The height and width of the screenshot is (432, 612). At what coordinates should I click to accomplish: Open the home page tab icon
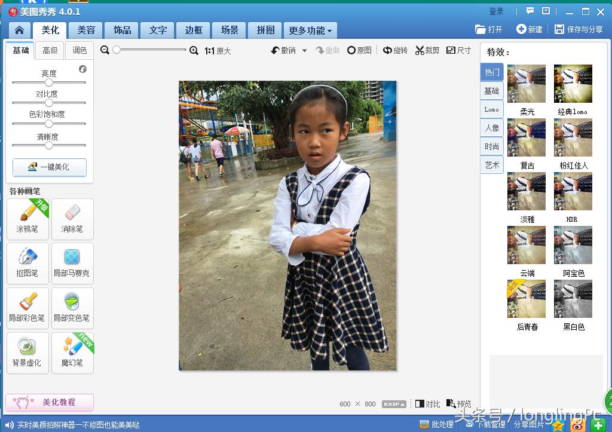click(x=19, y=30)
